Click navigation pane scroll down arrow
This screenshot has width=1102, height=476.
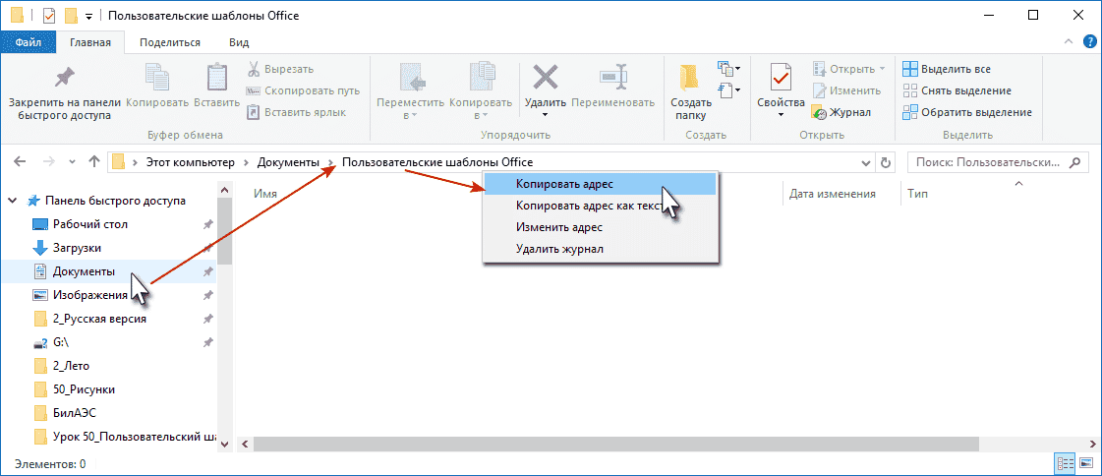224,444
